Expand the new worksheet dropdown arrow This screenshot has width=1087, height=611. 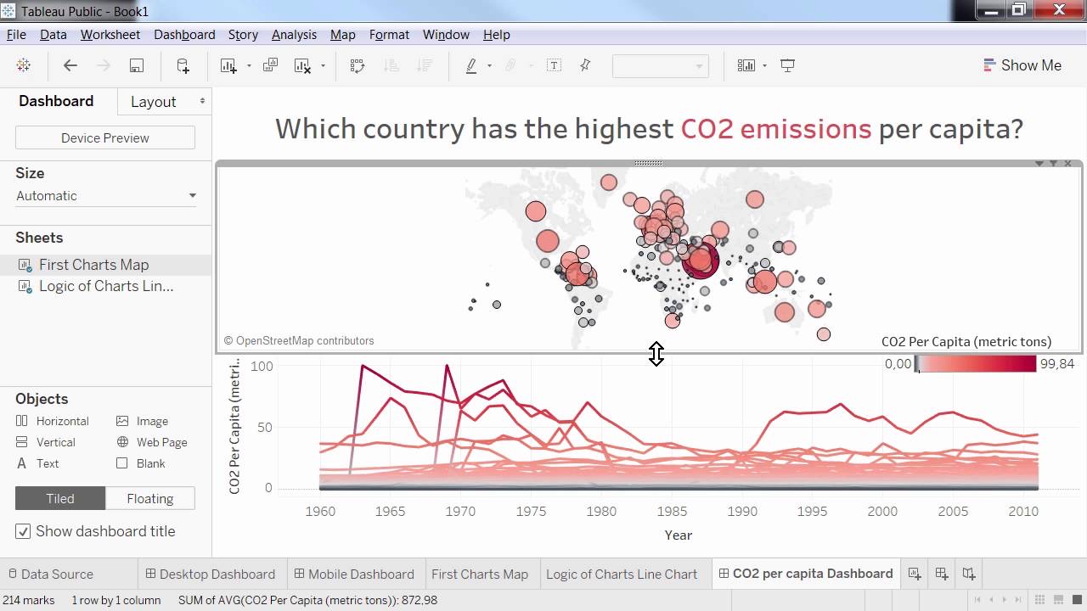click(249, 66)
